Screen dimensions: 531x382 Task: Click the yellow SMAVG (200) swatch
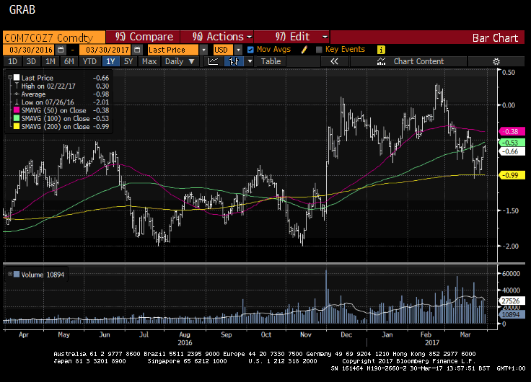click(17, 127)
